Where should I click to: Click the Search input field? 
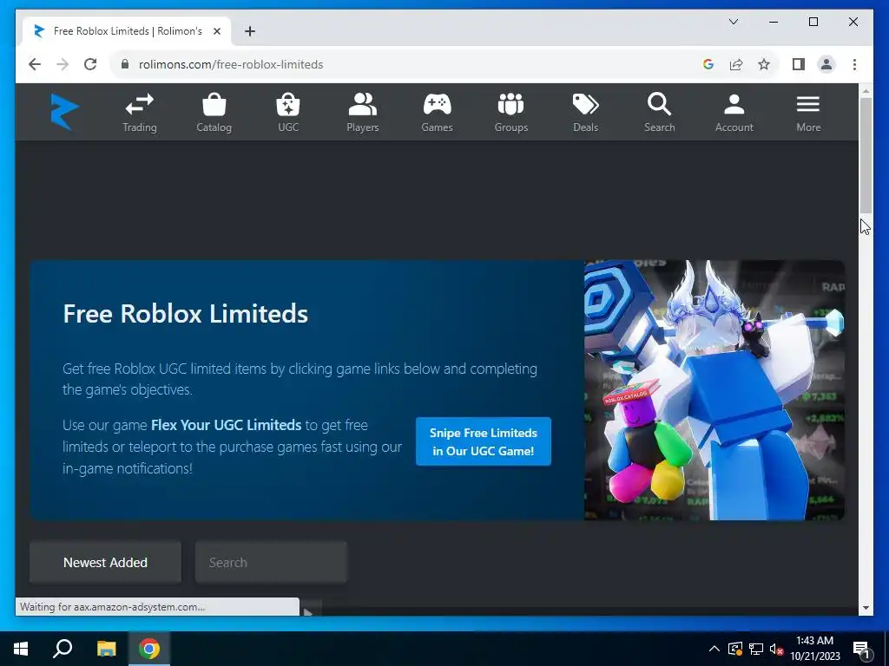[271, 562]
